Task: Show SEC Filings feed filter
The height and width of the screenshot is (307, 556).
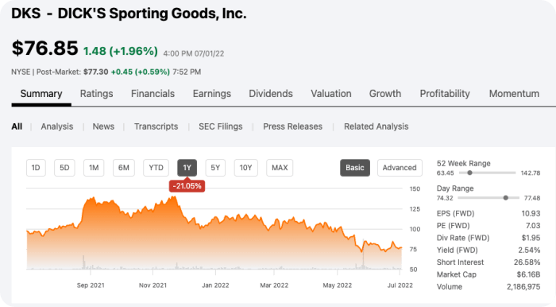Action: [221, 126]
